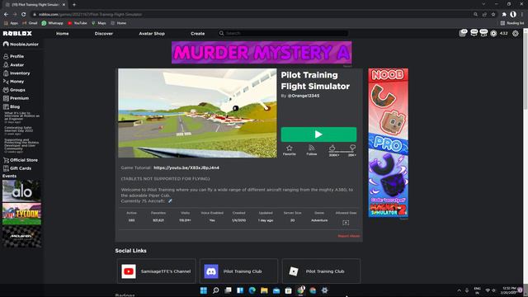Open the alo event thumbnail
Image resolution: width=528 pixels, height=297 pixels.
(21, 191)
